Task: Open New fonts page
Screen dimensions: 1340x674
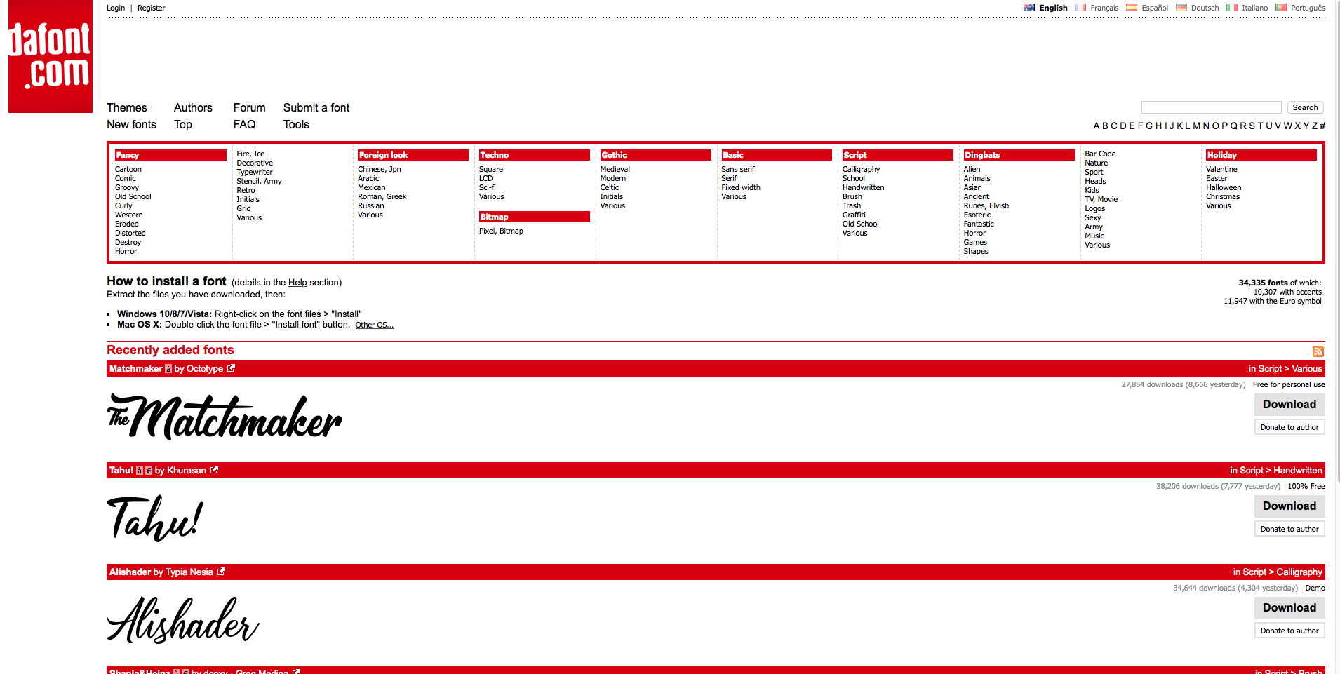Action: pyautogui.click(x=131, y=124)
